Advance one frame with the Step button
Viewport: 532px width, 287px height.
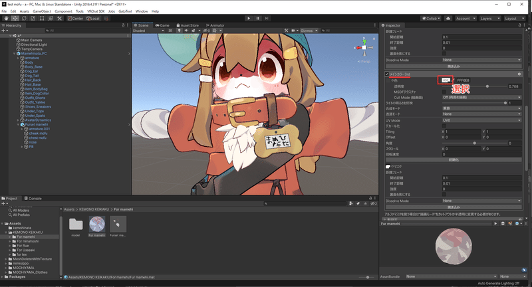pos(267,19)
